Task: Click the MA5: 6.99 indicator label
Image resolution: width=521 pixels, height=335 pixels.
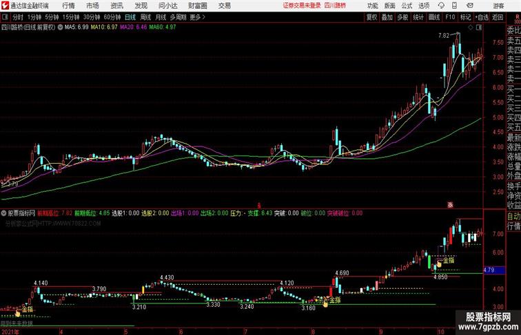Action: click(76, 28)
